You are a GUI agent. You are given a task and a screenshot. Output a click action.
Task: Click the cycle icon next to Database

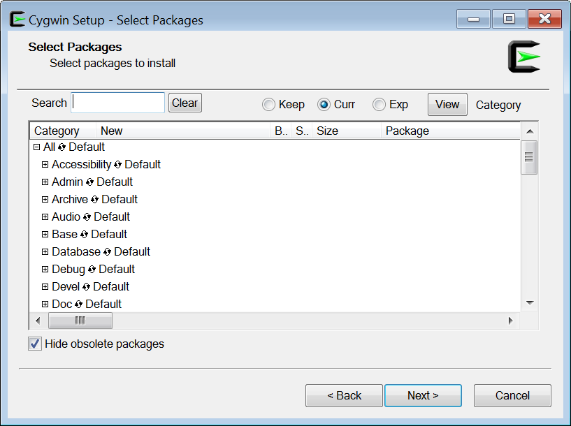[107, 252]
